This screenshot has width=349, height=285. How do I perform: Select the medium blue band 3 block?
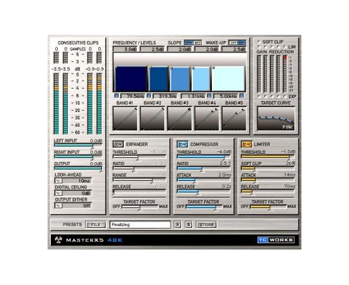click(x=180, y=79)
